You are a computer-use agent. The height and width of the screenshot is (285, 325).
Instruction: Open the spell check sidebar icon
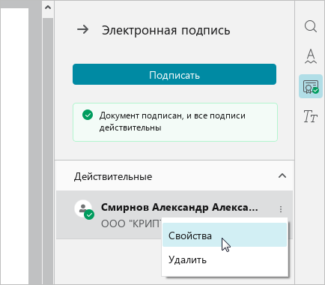(311, 56)
